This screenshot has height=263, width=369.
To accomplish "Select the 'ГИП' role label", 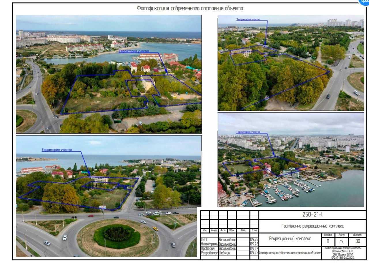I will tap(204, 240).
